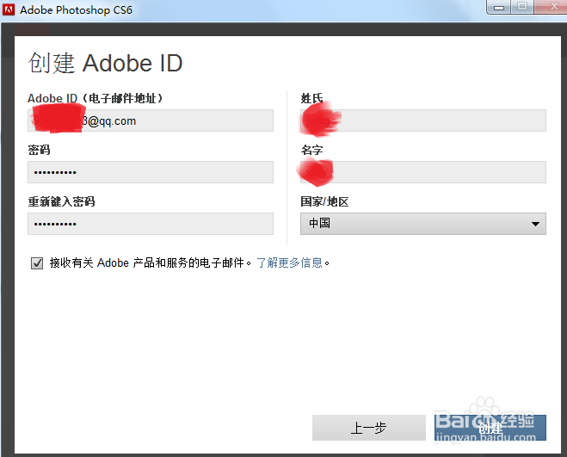567x457 pixels.
Task: Click the 重新键入密码 label text
Action: click(61, 201)
